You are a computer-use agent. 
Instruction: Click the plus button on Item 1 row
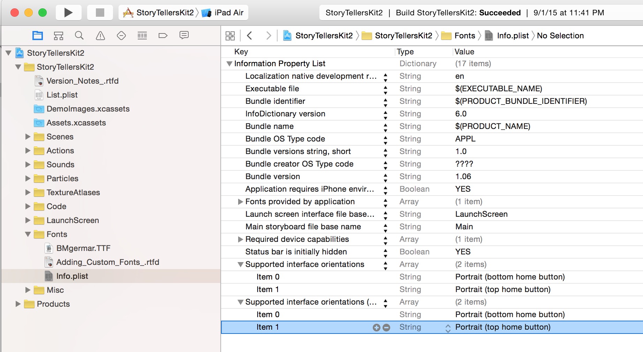[376, 327]
